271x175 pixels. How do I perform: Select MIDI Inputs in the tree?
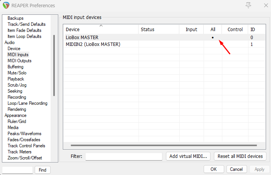(18, 55)
